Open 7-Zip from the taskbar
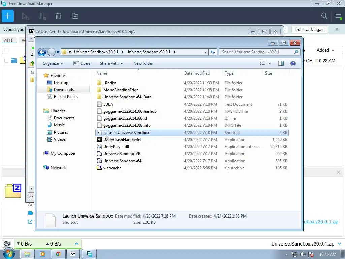The height and width of the screenshot is (259, 345). 73,254
